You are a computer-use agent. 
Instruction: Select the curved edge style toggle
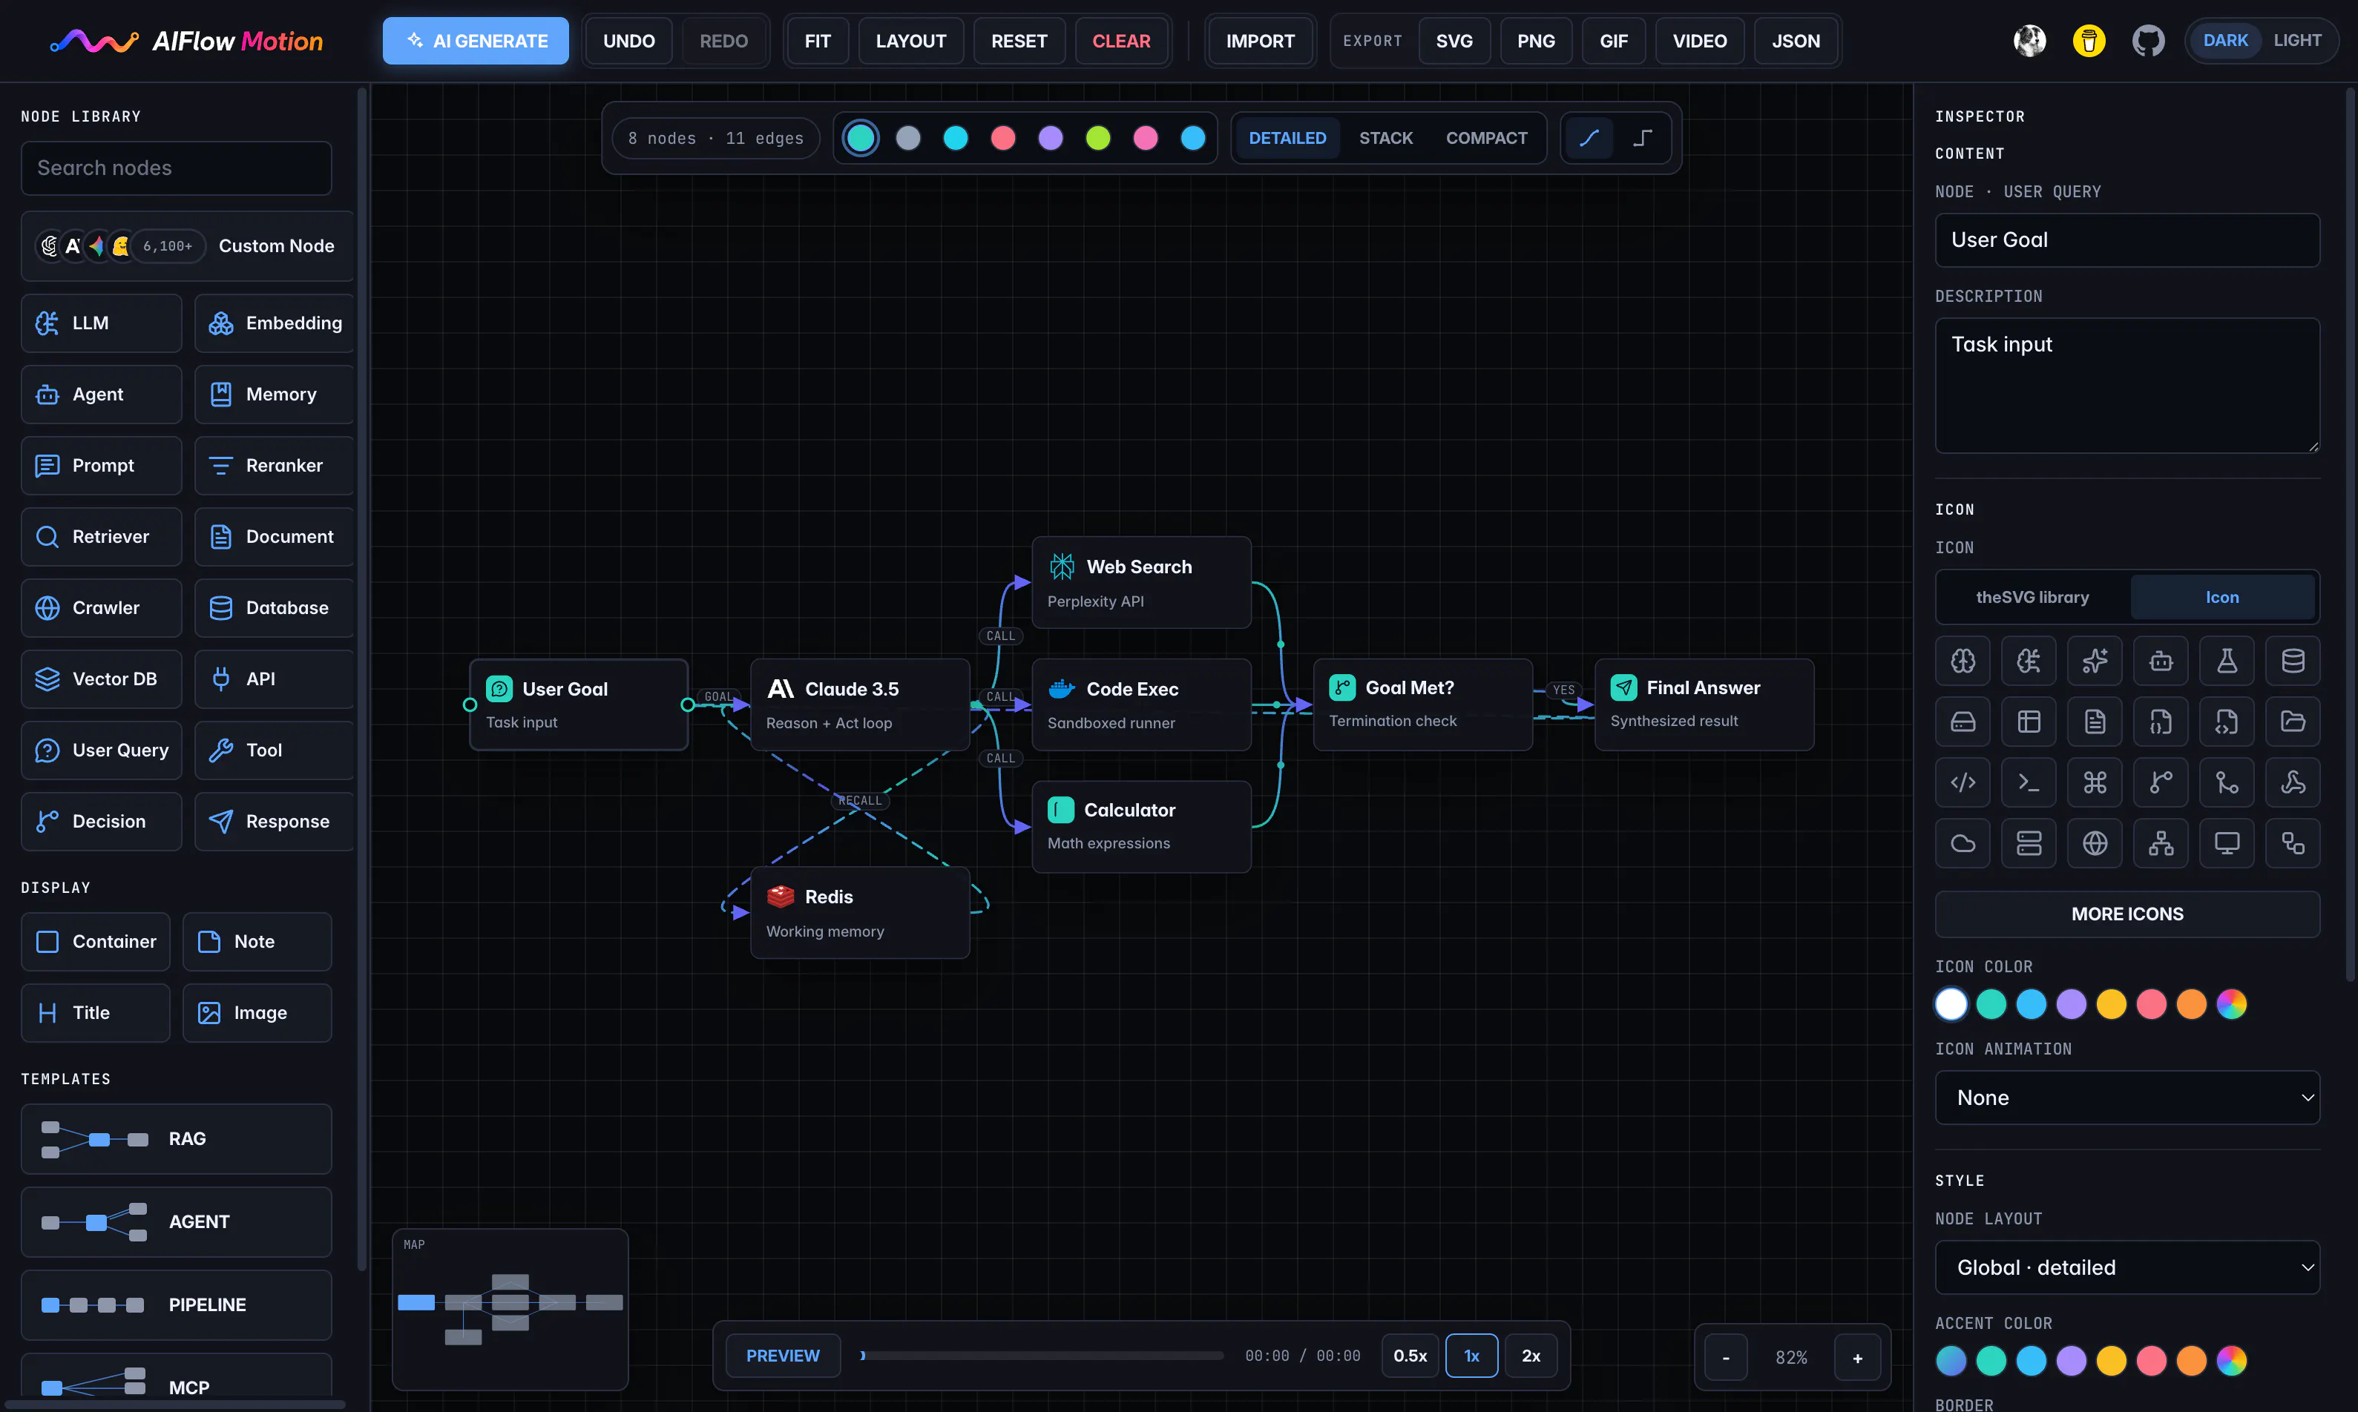pos(1589,138)
